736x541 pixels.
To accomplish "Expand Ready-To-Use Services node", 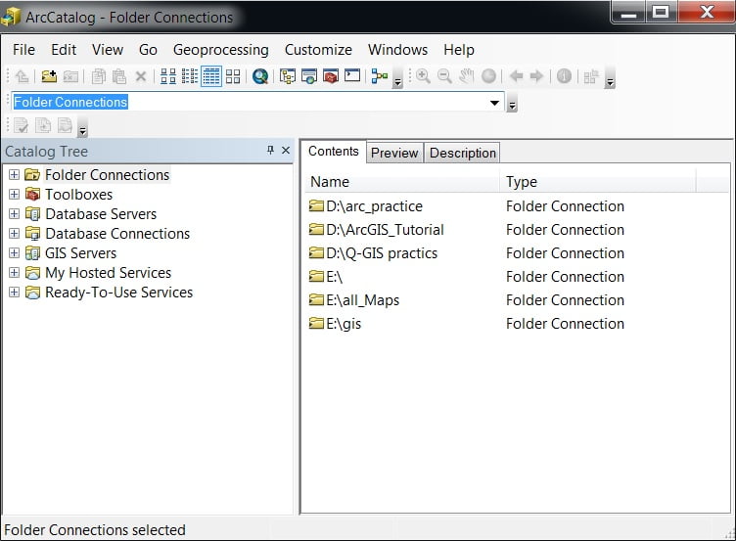I will 14,293.
